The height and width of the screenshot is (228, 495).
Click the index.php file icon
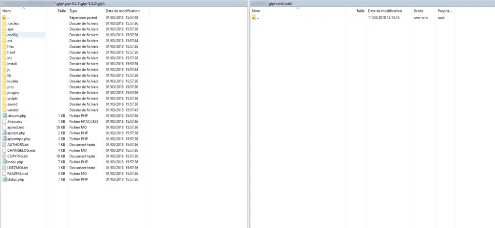point(4,162)
